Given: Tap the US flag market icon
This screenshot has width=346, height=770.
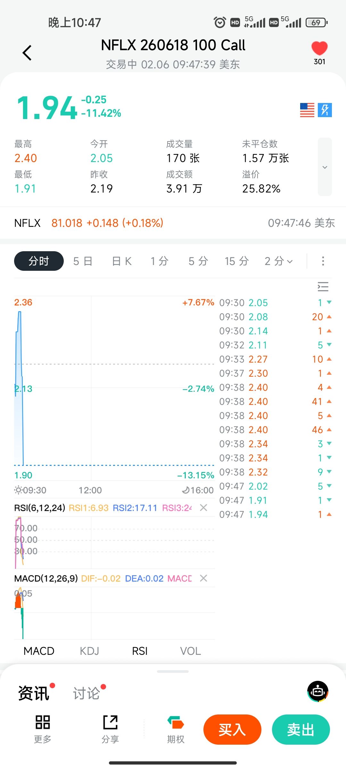Looking at the screenshot, I should [x=307, y=110].
